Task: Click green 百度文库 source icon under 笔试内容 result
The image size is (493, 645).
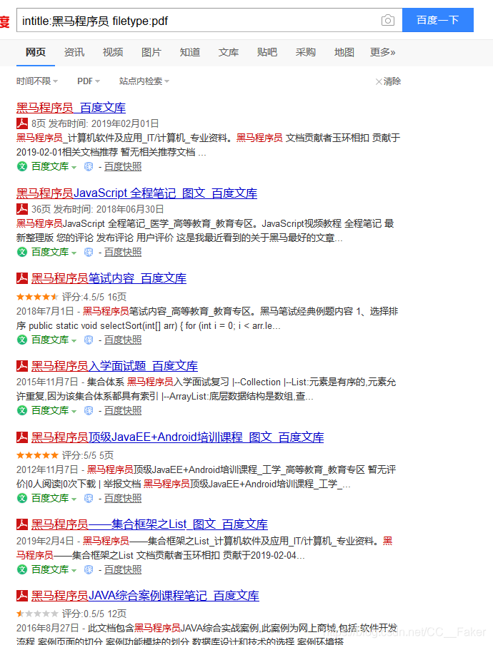Action: [x=22, y=340]
